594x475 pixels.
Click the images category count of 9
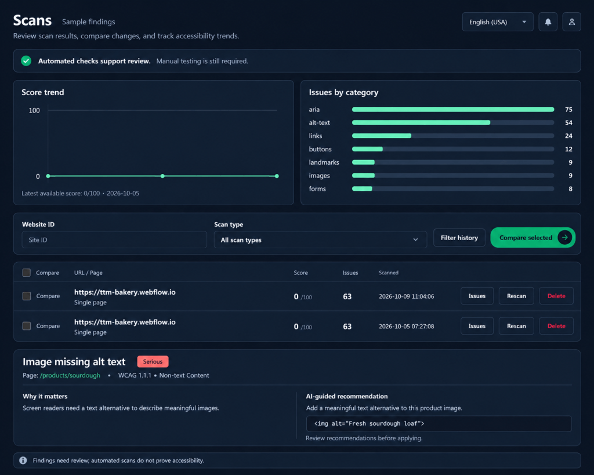coord(571,175)
